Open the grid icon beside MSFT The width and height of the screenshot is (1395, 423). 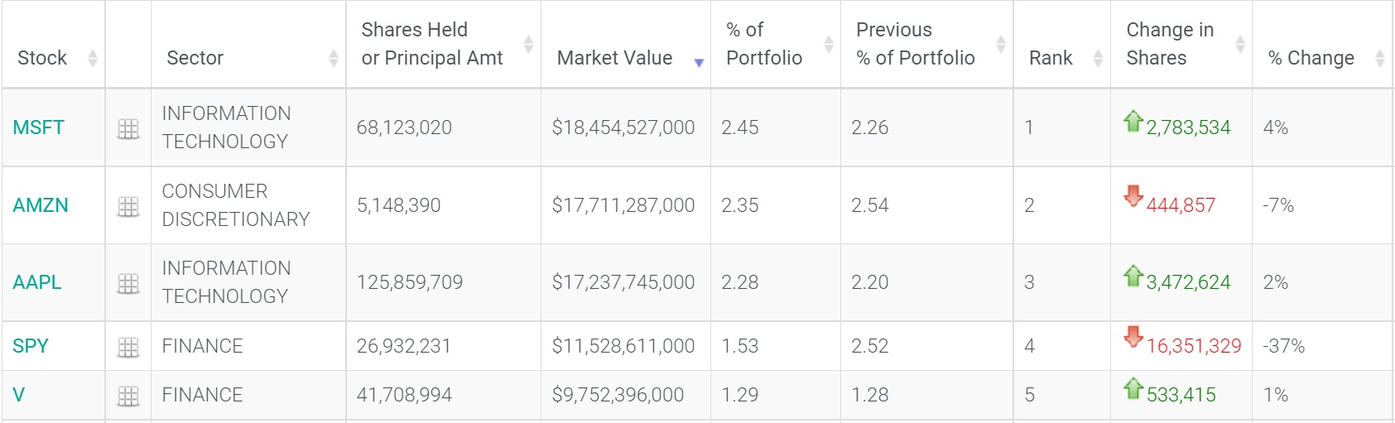click(x=128, y=129)
